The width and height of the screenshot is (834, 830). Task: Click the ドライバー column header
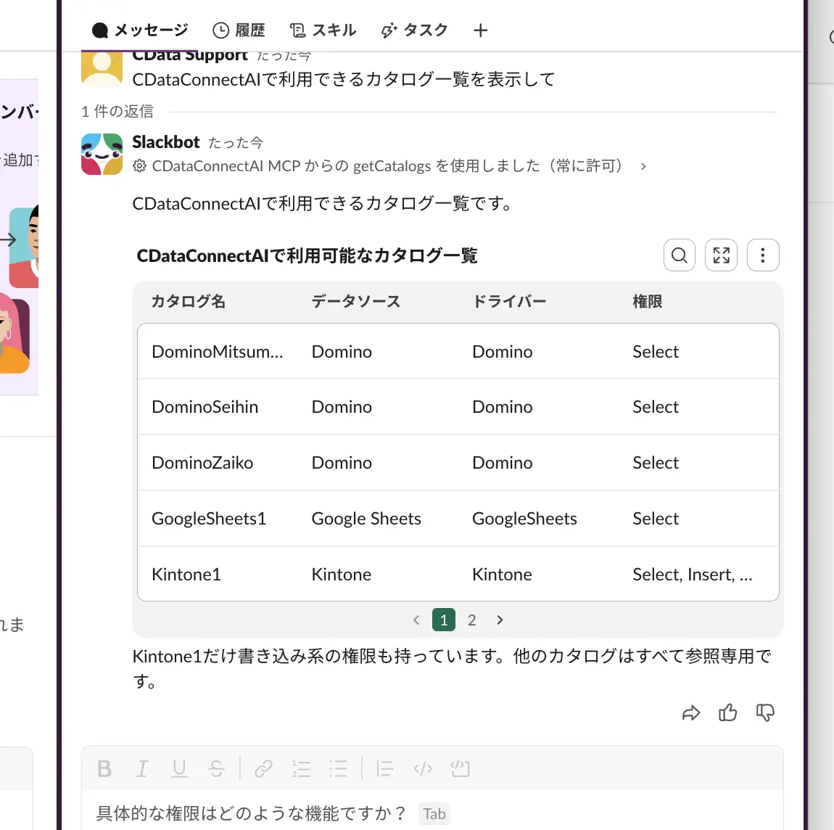(509, 302)
